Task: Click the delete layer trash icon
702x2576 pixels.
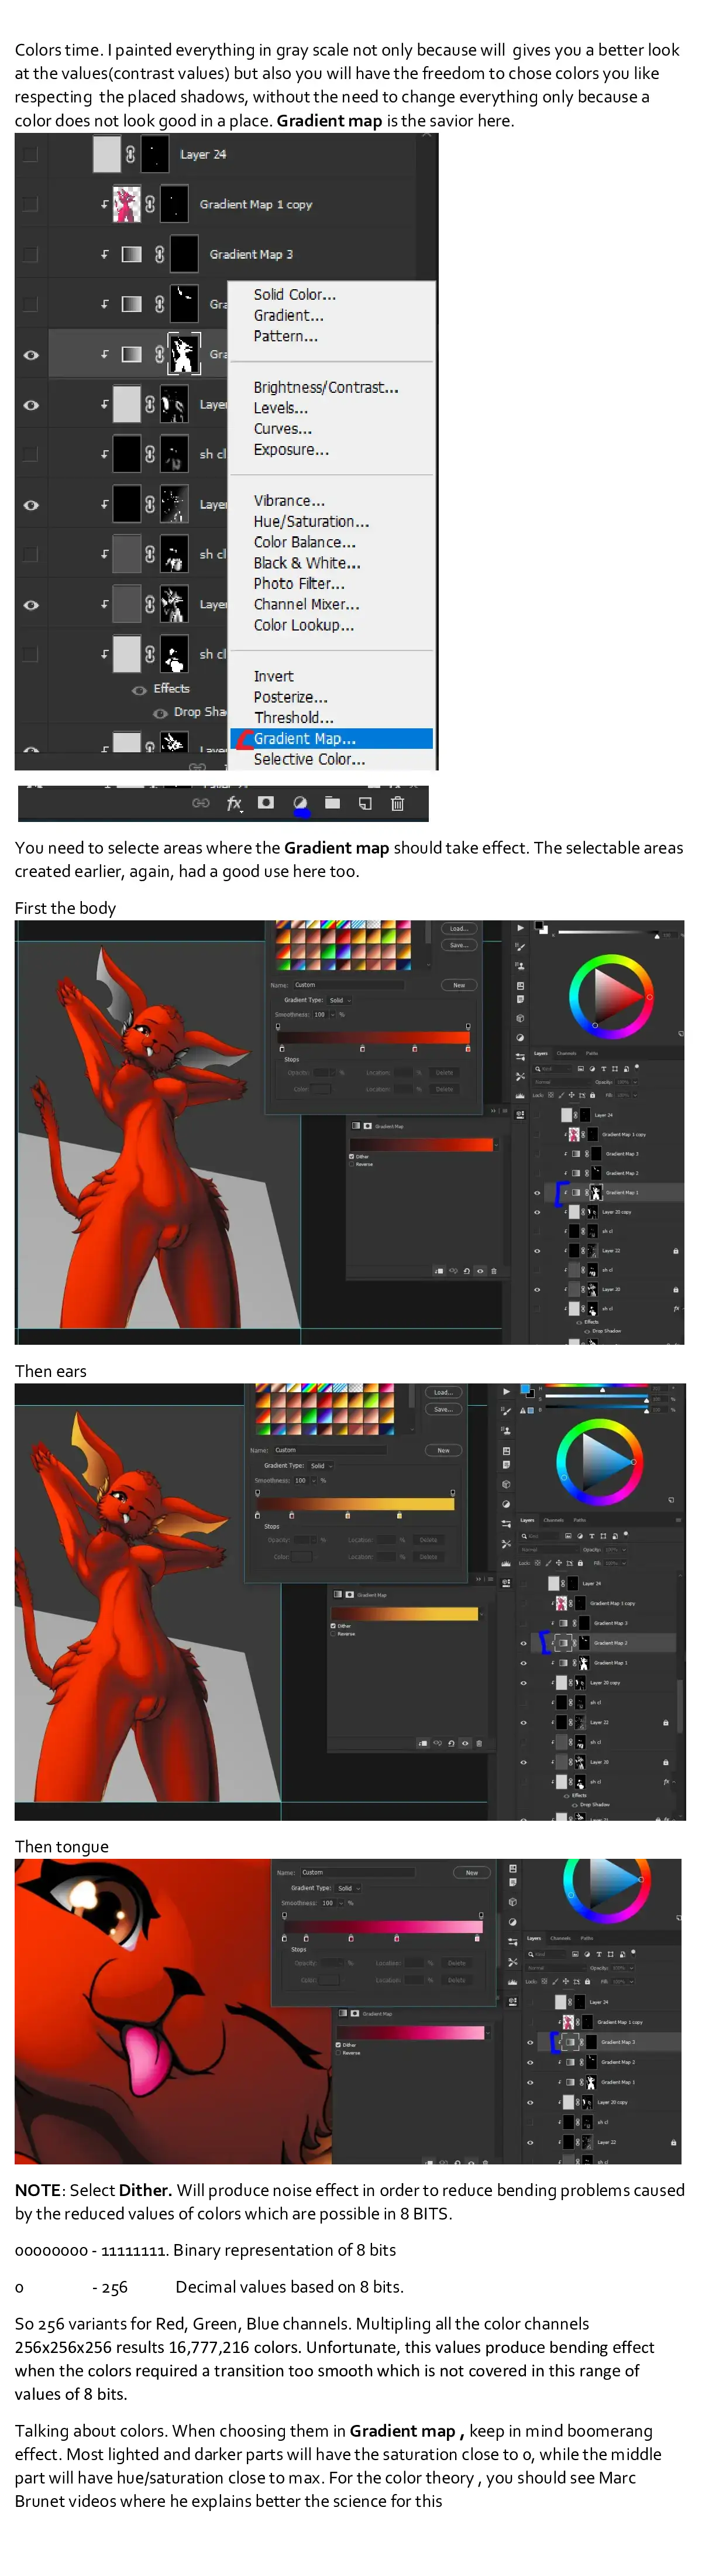Action: 397,803
